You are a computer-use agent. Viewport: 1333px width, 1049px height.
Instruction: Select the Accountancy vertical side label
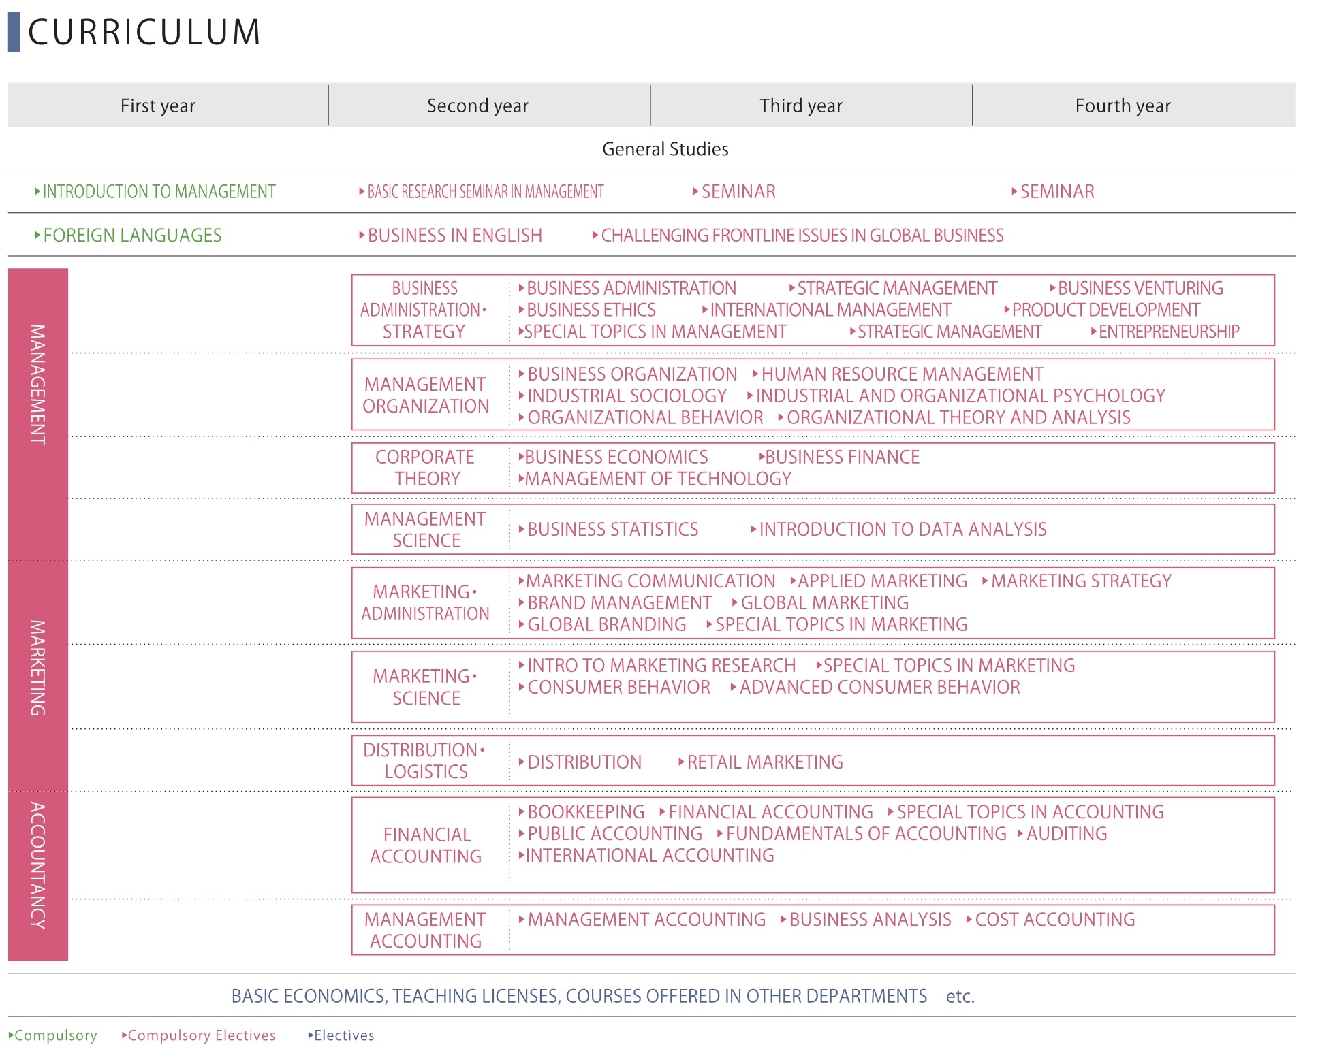pyautogui.click(x=38, y=865)
